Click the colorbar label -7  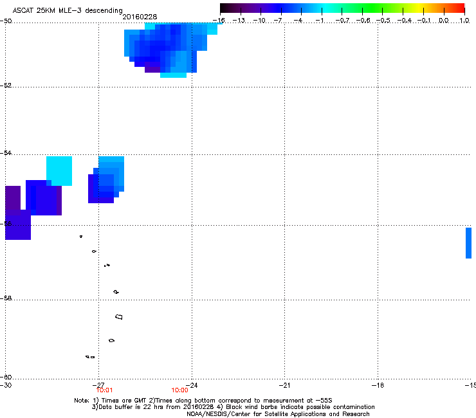[278, 21]
